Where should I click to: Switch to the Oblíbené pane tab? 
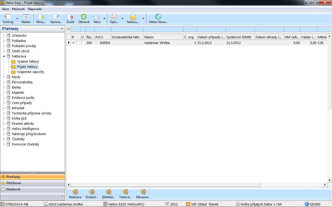[x=32, y=183]
